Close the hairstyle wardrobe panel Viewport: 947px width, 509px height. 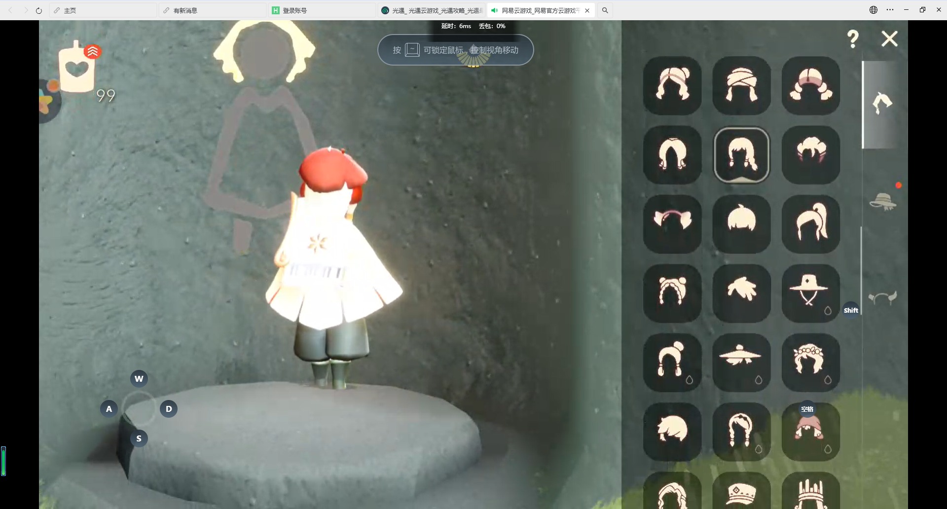click(x=890, y=38)
